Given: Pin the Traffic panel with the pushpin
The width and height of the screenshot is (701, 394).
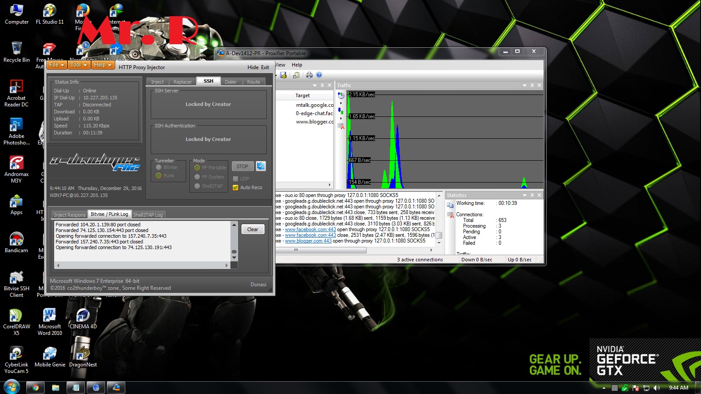Looking at the screenshot, I should pyautogui.click(x=532, y=85).
